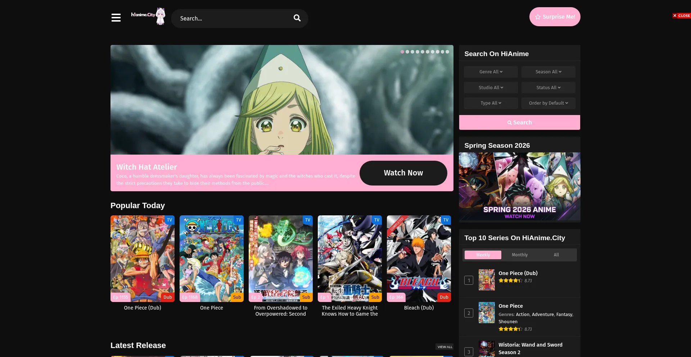Expand the Status All dropdown
The height and width of the screenshot is (357, 691).
pos(548,88)
